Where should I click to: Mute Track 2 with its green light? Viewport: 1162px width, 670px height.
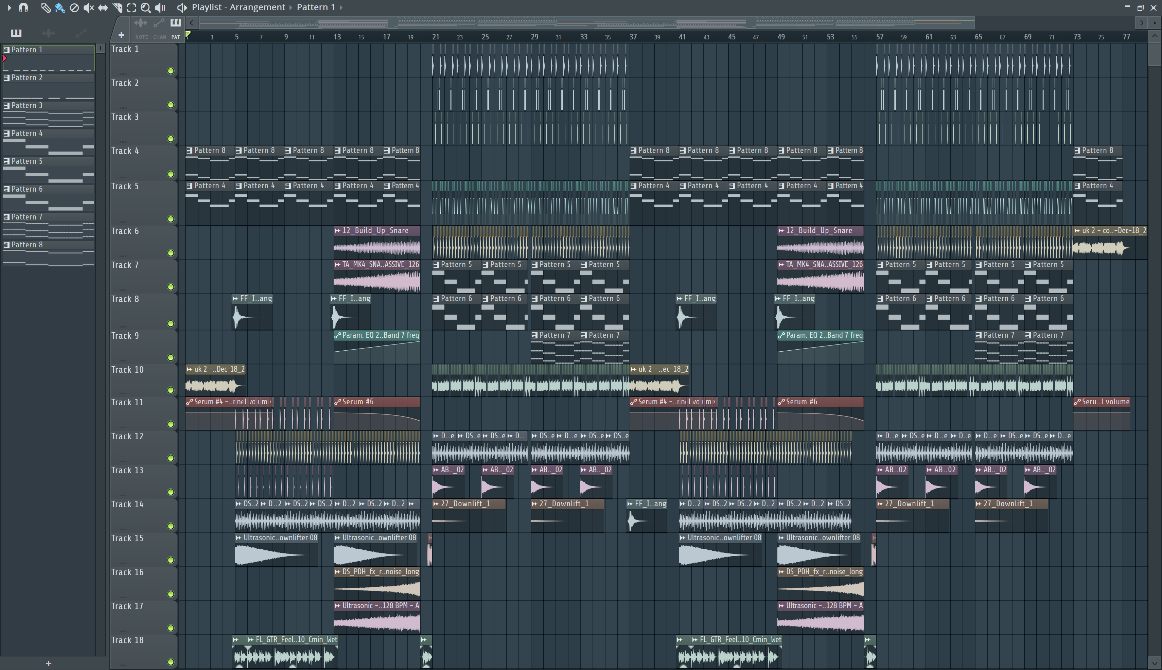coord(171,105)
